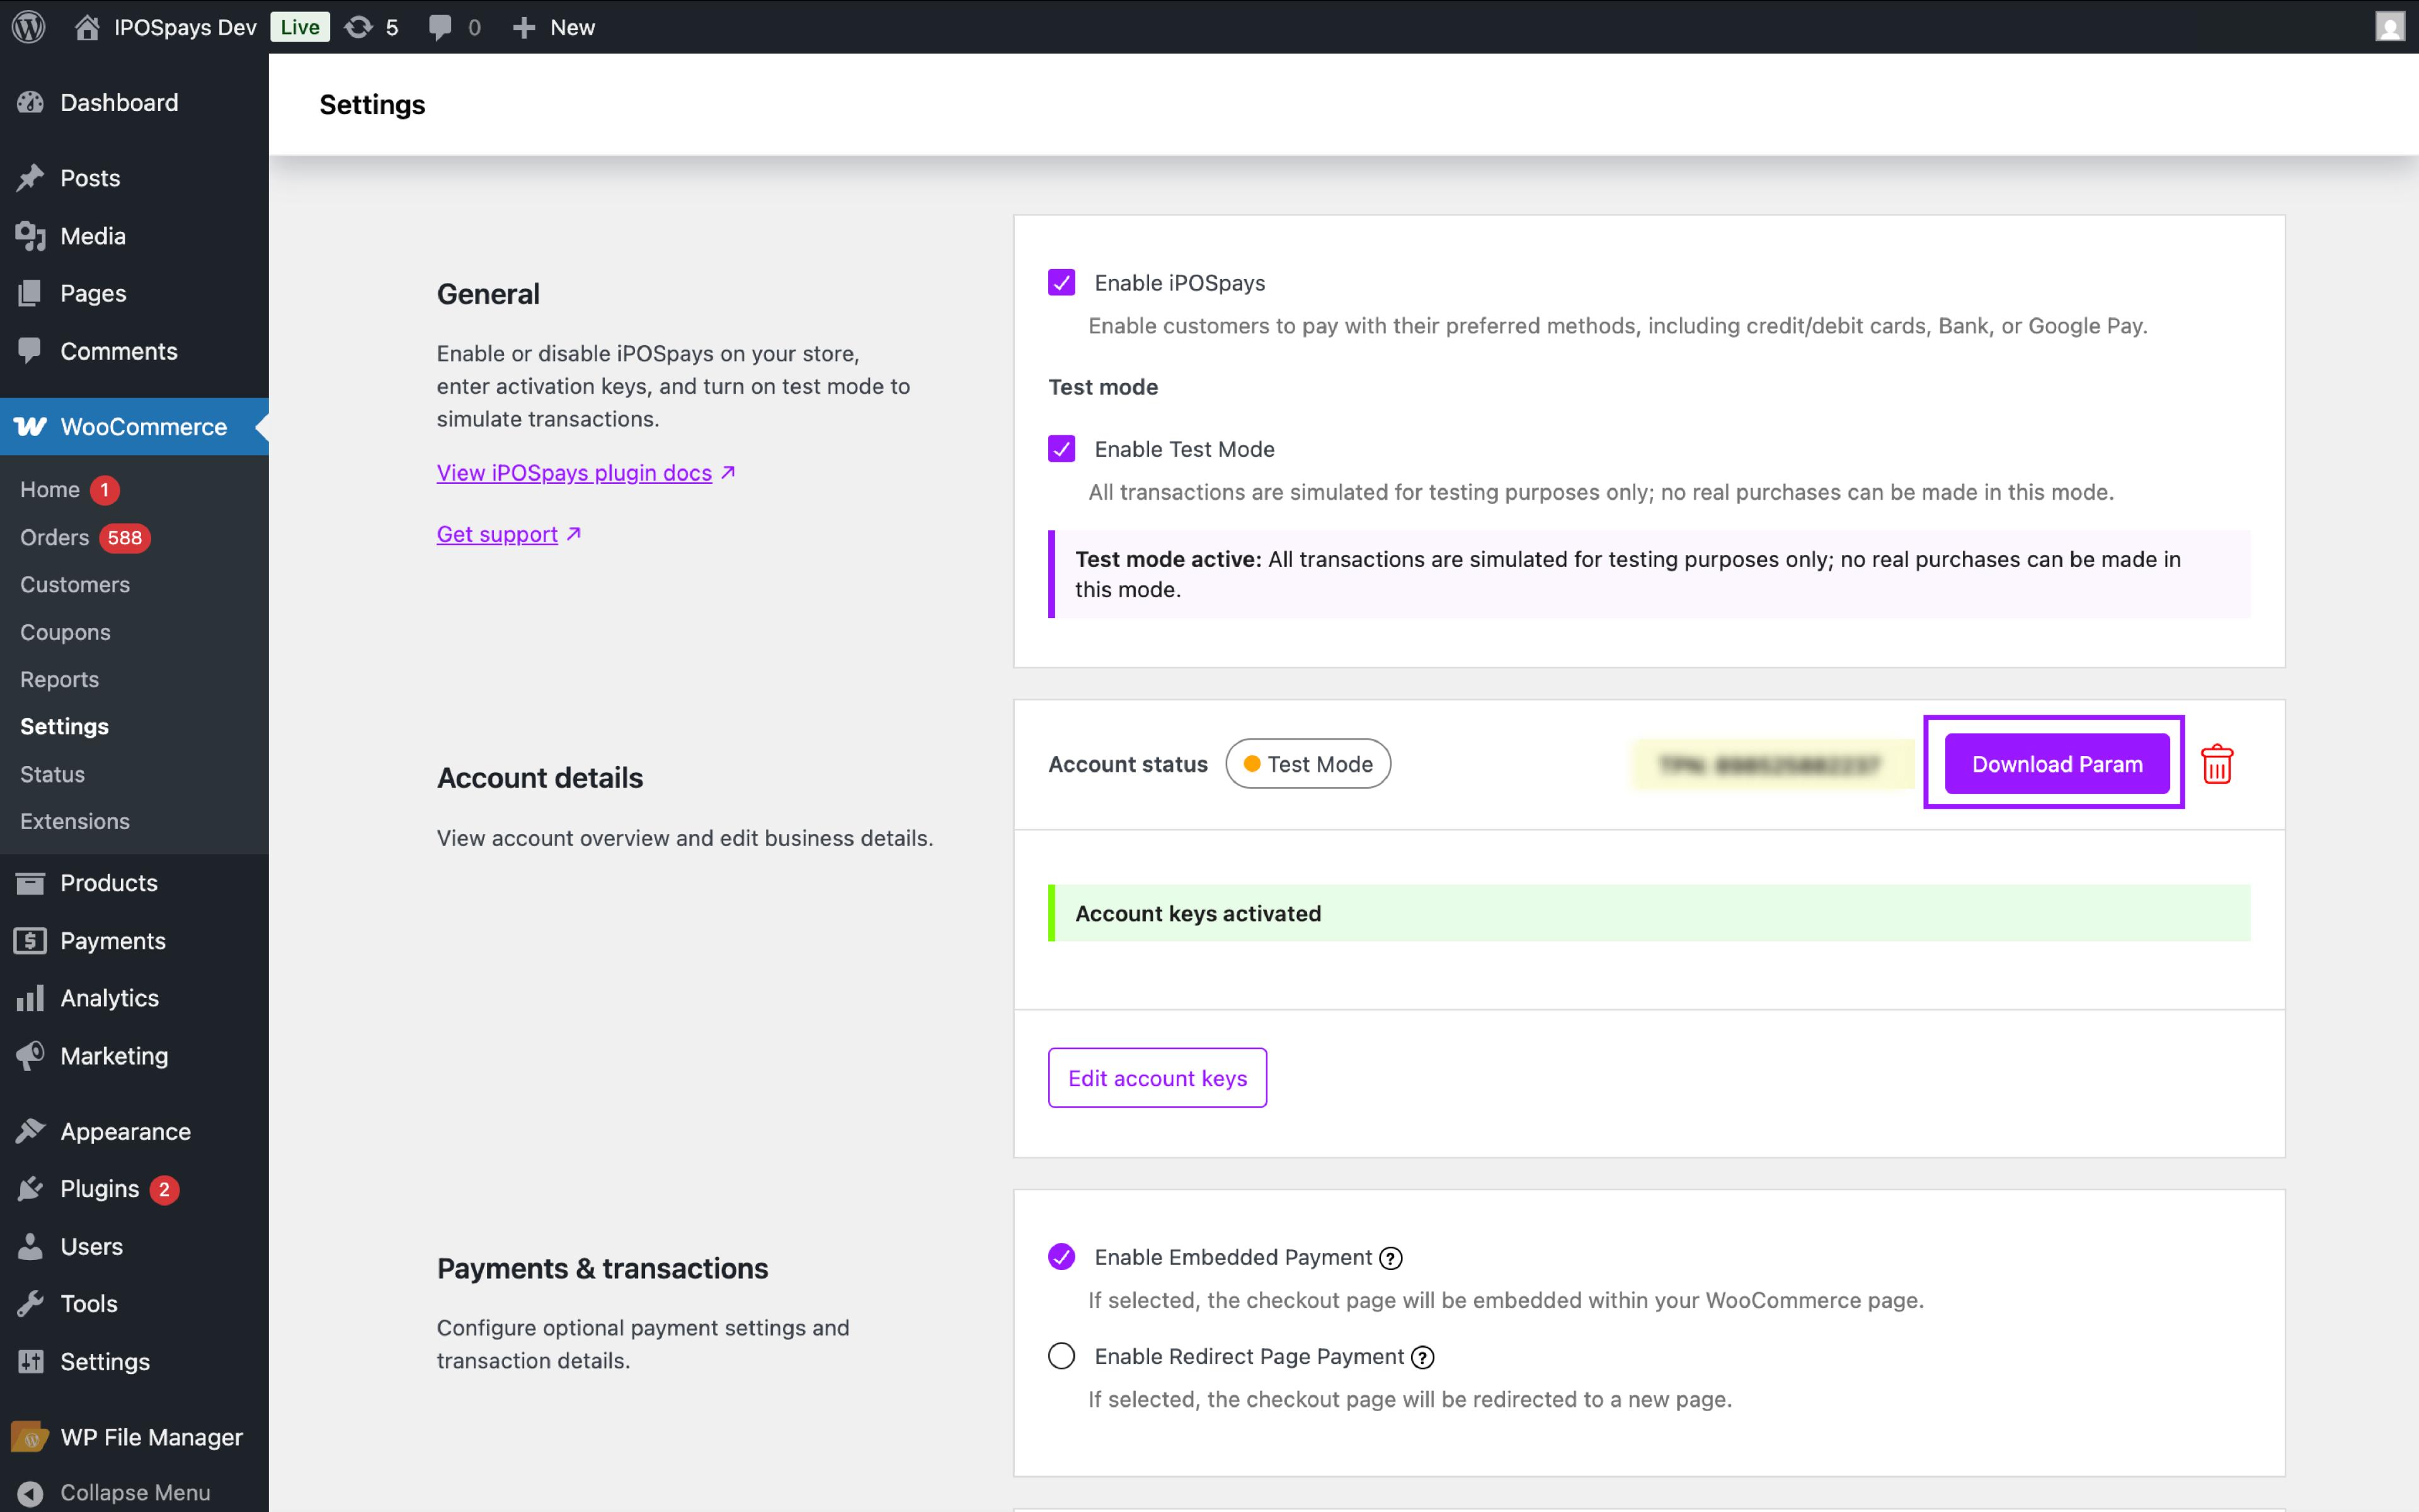
Task: Go to WooCommerce Extensions submenu
Action: pyautogui.click(x=75, y=821)
